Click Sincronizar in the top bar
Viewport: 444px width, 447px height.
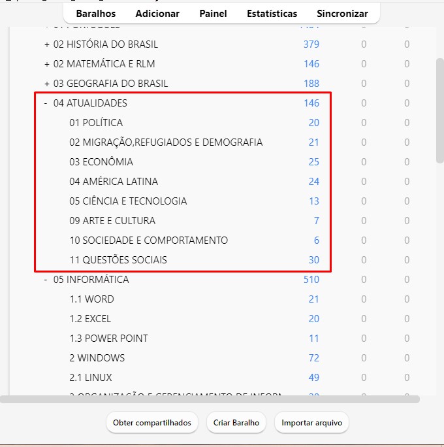[342, 14]
